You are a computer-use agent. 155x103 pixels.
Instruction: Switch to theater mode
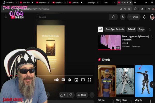[83, 80]
